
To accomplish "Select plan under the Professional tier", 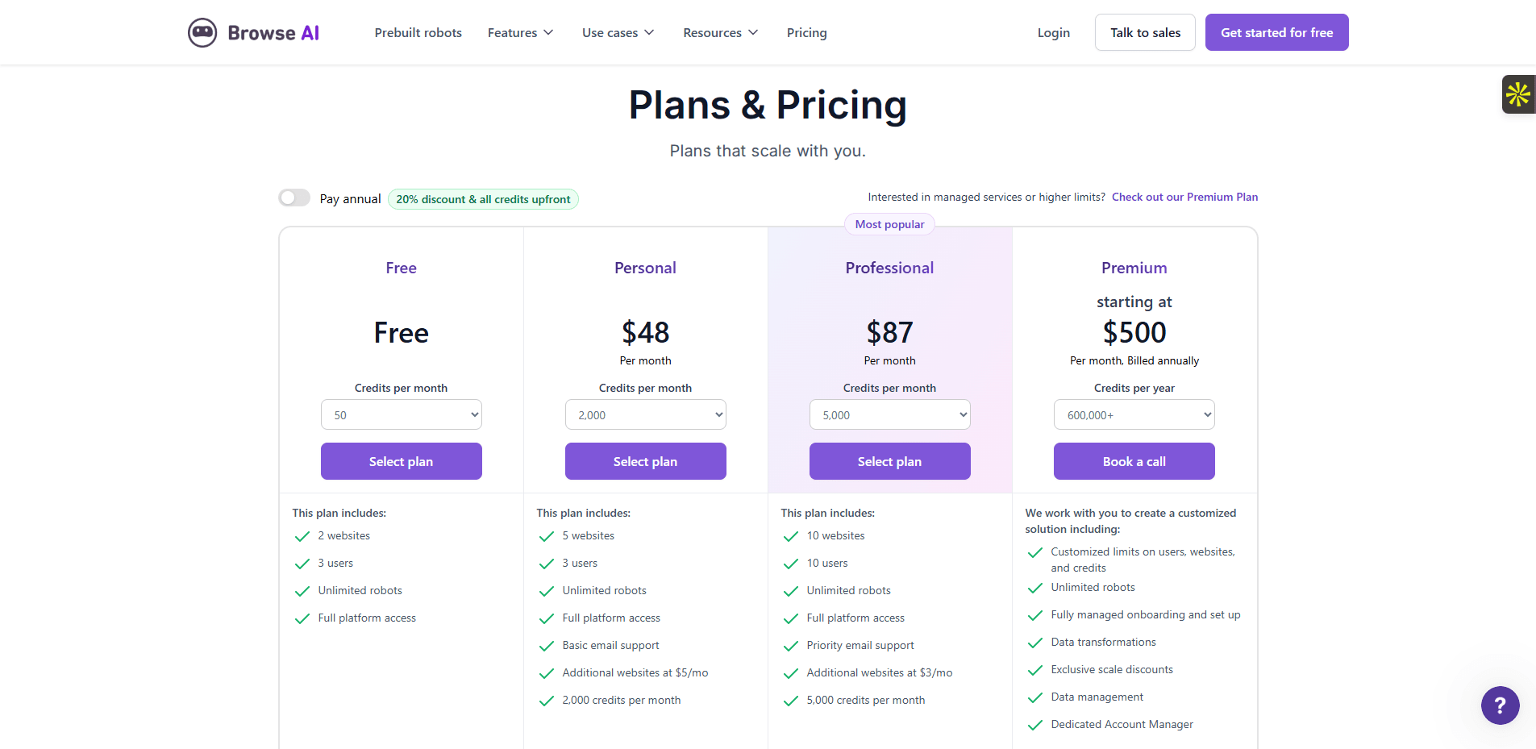I will tap(889, 461).
